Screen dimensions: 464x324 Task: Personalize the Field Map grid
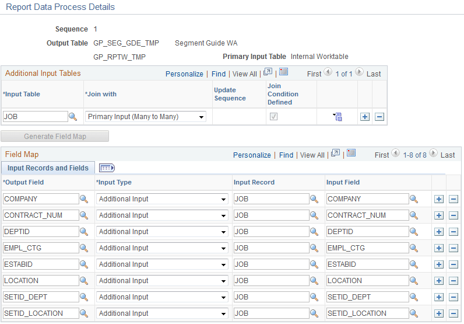coord(252,155)
